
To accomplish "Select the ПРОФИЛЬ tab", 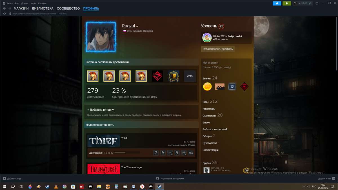I will (x=91, y=8).
